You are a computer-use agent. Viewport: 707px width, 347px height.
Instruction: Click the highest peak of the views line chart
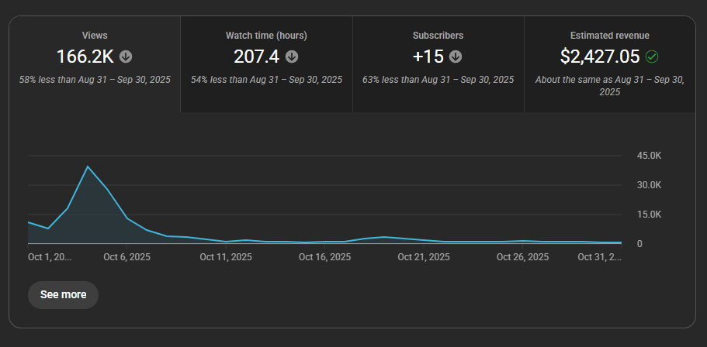(88, 167)
